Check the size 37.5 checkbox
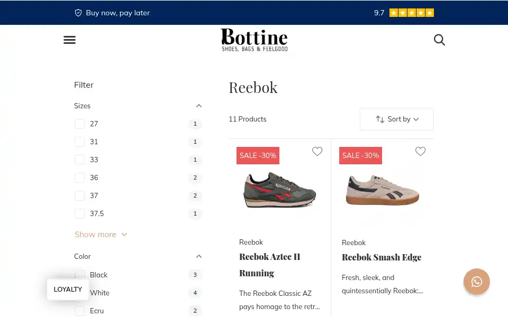Image resolution: width=508 pixels, height=317 pixels. (80, 213)
